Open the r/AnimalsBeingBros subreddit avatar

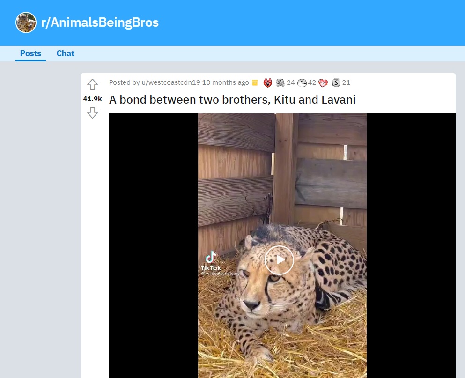pyautogui.click(x=26, y=22)
